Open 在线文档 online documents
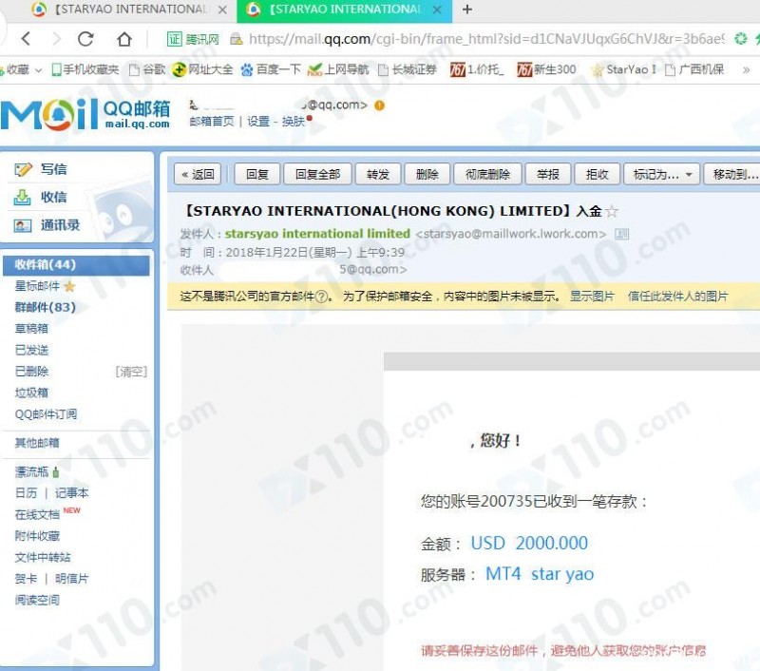The image size is (760, 671). point(37,514)
